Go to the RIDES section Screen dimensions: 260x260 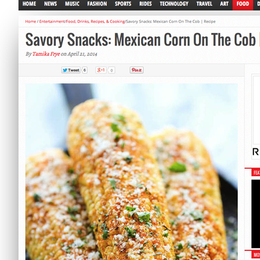[146, 4]
